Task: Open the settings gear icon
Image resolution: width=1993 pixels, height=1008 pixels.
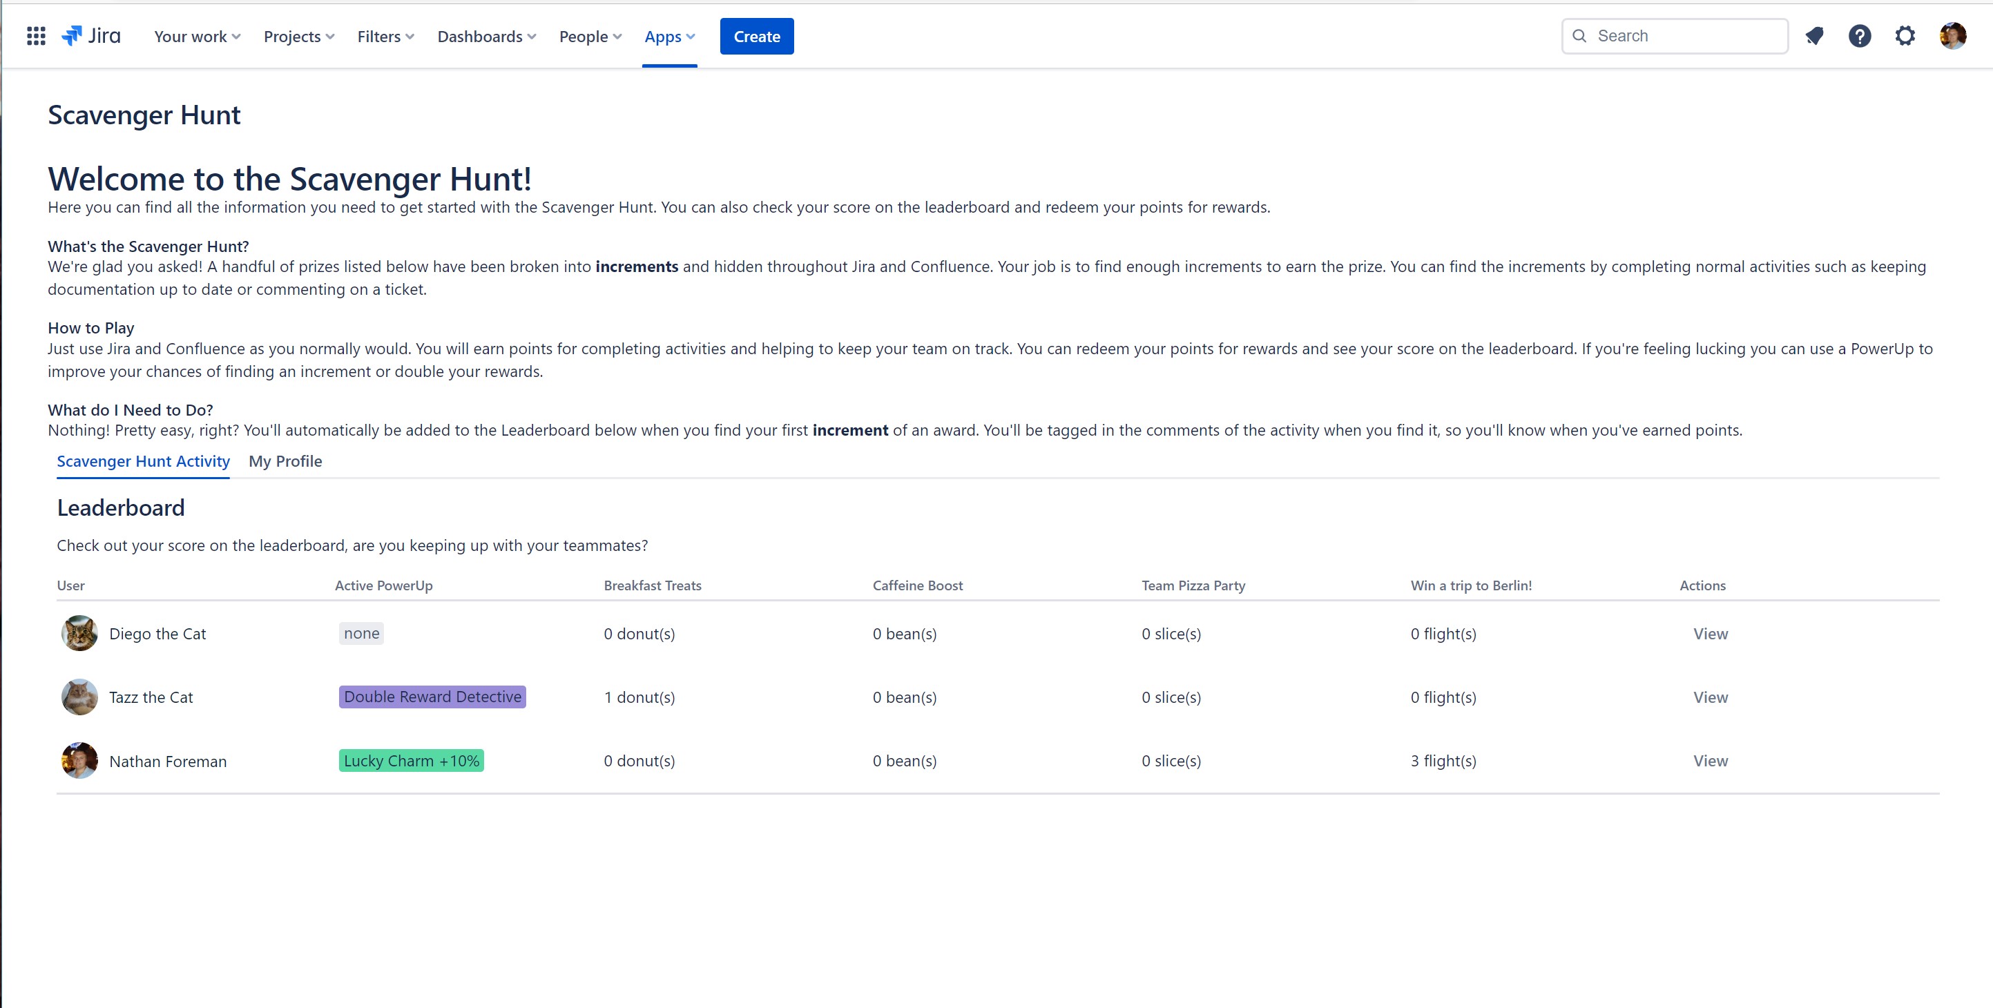Action: [1905, 37]
